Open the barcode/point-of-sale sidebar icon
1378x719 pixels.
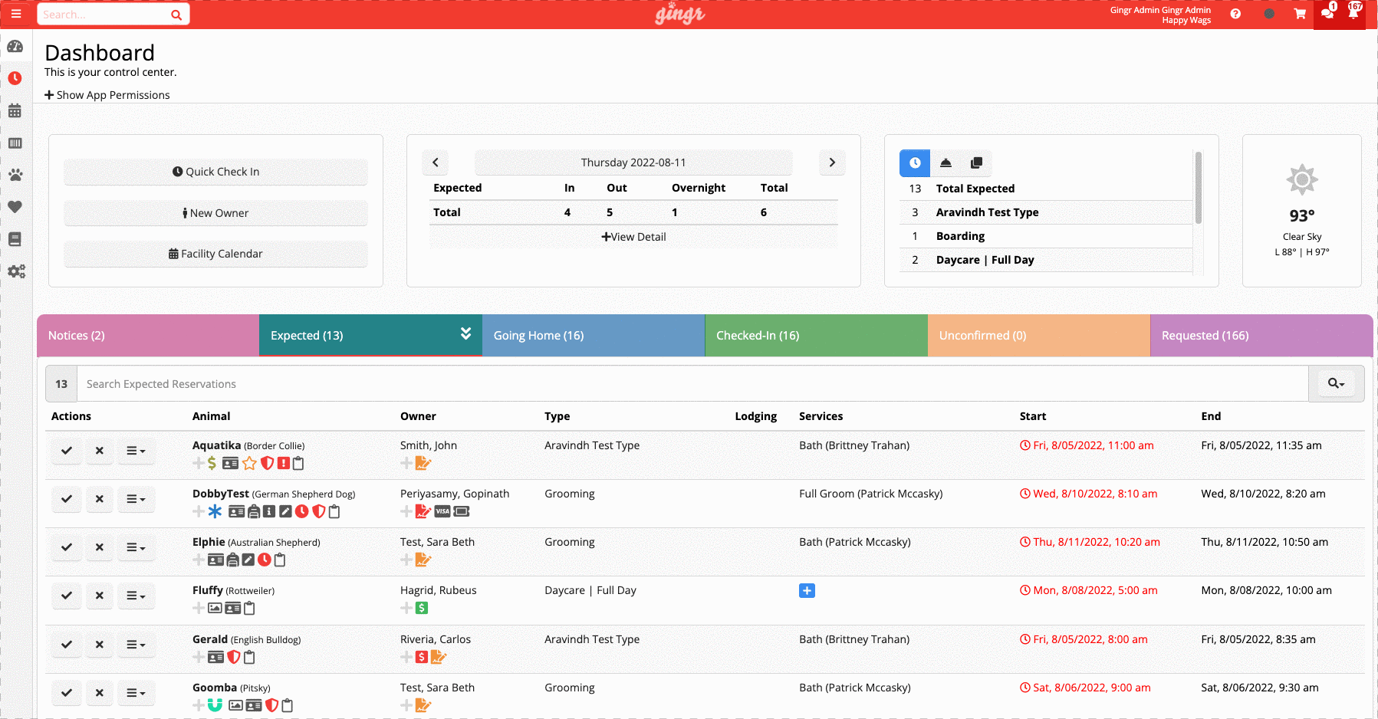click(16, 143)
